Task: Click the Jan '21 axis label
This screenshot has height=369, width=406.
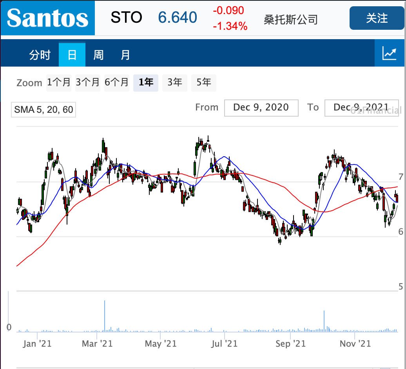Action: [x=37, y=344]
